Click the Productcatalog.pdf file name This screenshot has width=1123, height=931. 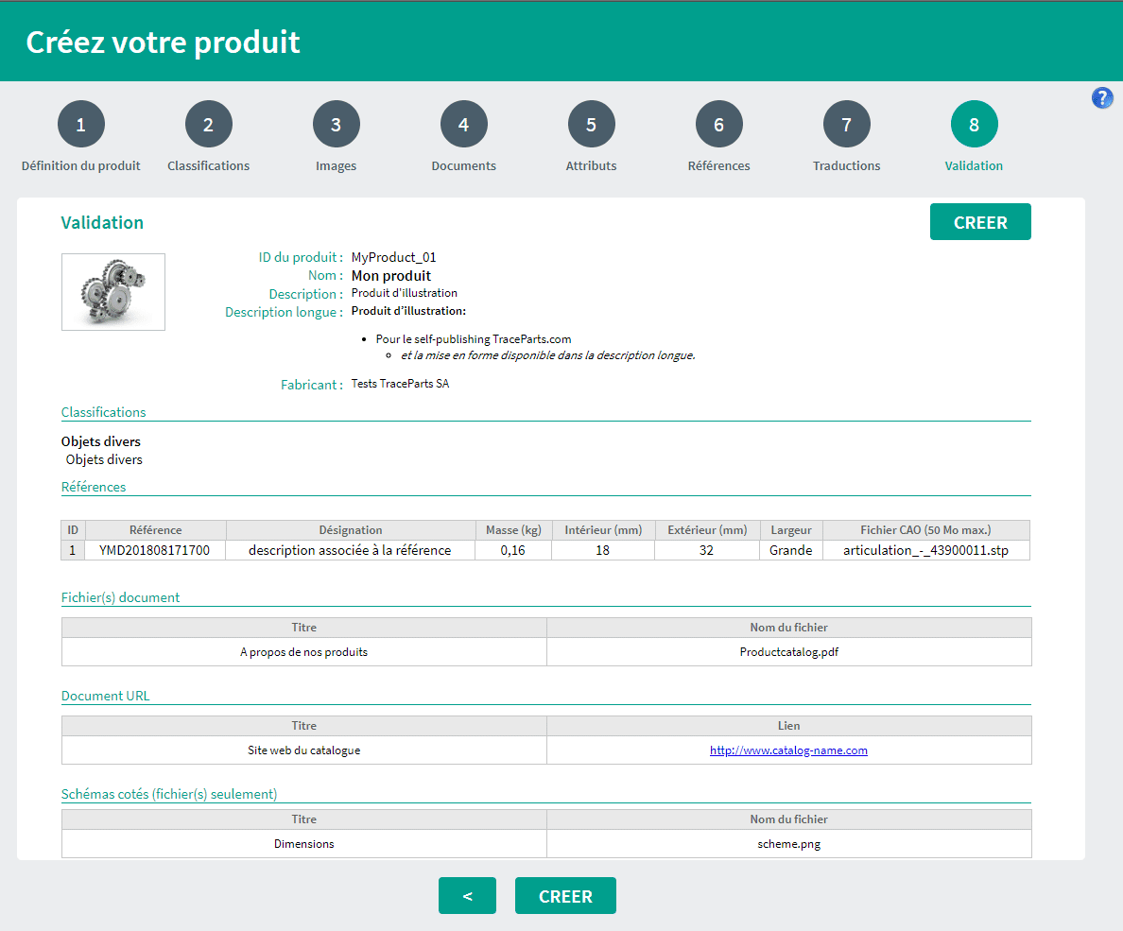point(788,652)
